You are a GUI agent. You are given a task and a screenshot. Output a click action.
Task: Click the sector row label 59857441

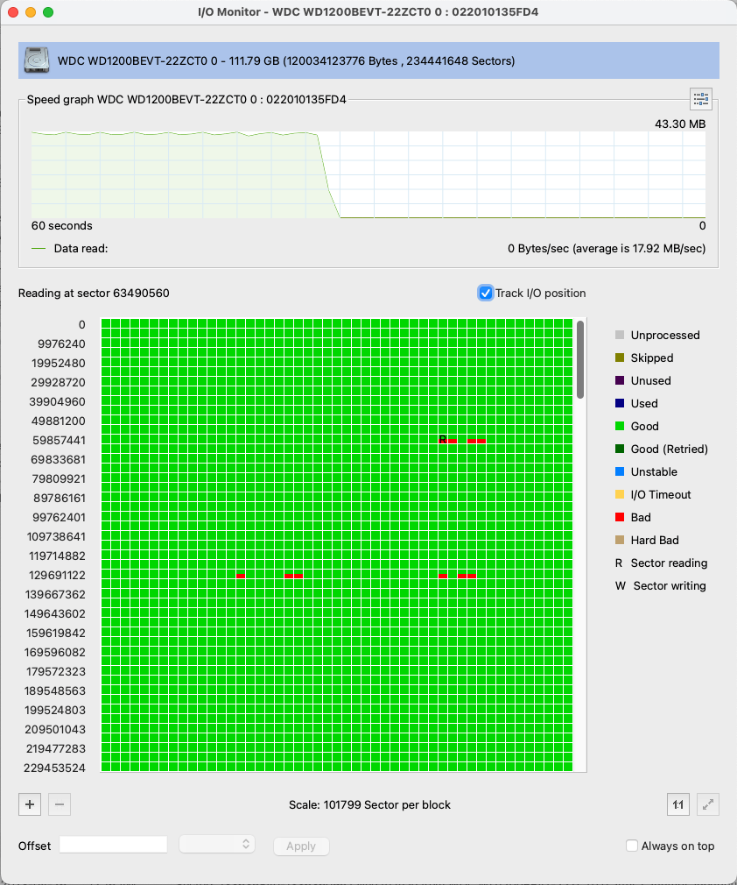59,440
